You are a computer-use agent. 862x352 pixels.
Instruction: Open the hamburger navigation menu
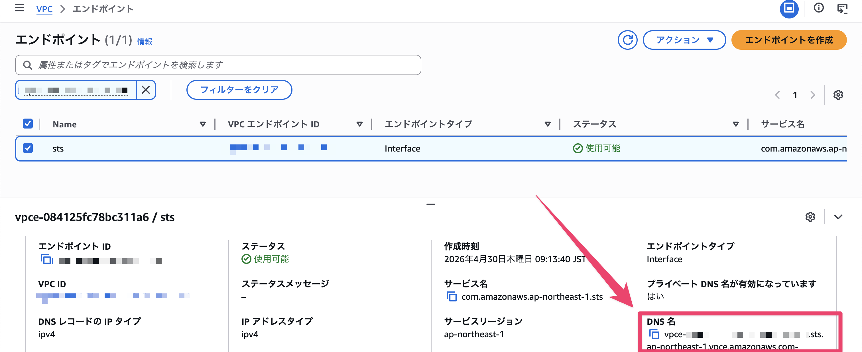19,8
